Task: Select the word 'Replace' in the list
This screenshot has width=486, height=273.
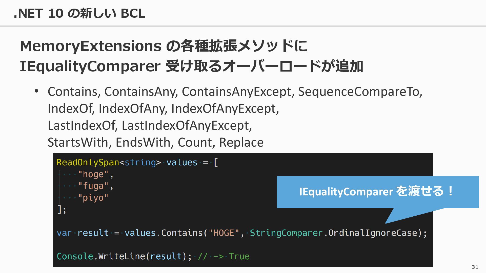Action: point(241,143)
